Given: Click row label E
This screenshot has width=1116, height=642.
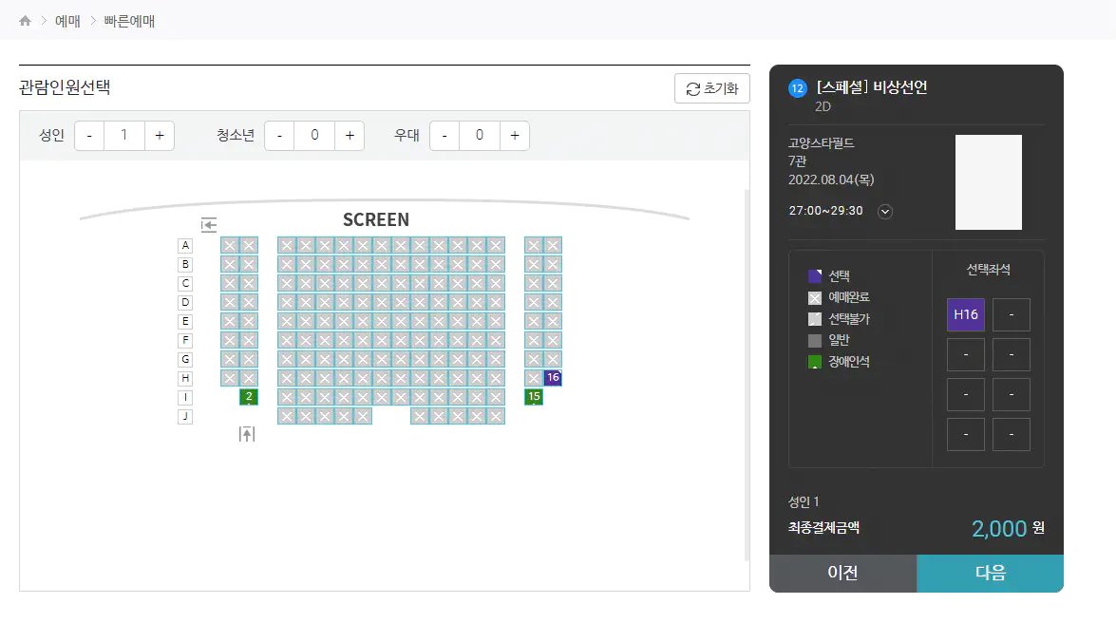Looking at the screenshot, I should tap(185, 322).
